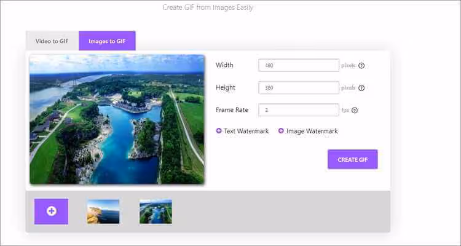The height and width of the screenshot is (246, 461).
Task: Add more images with the purple plus button
Action: coord(52,212)
